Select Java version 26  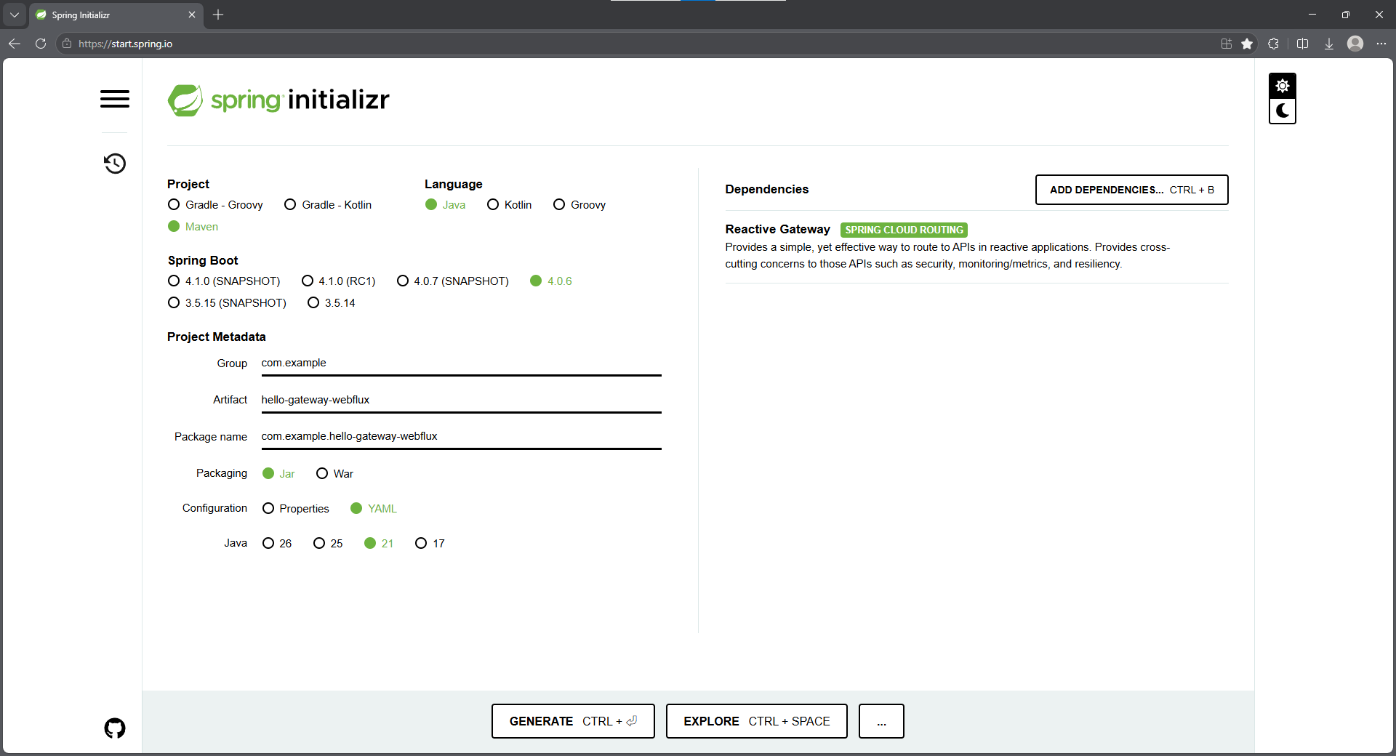tap(277, 544)
